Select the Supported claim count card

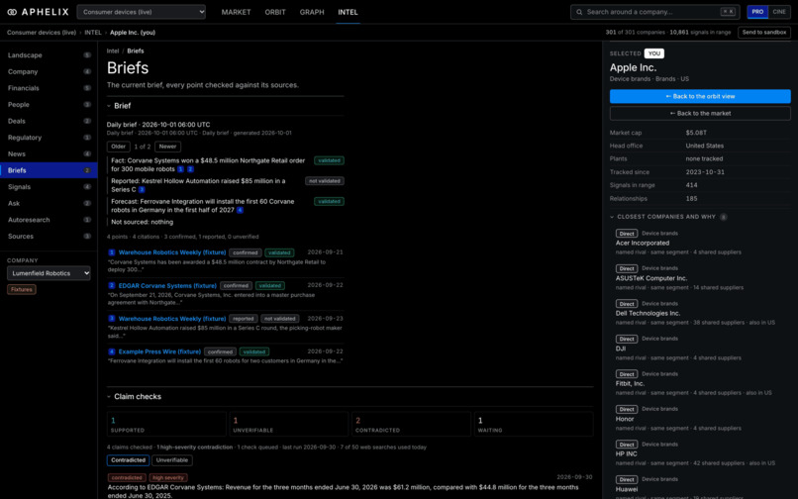pyautogui.click(x=166, y=424)
